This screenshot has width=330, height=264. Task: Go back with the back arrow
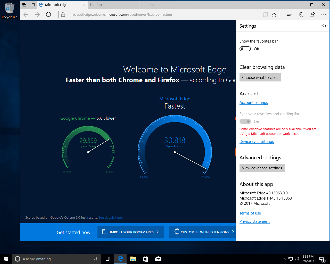[26, 14]
